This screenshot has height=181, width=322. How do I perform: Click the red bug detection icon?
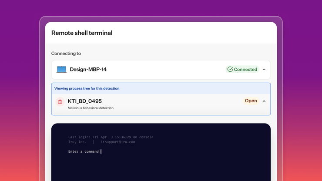60,102
